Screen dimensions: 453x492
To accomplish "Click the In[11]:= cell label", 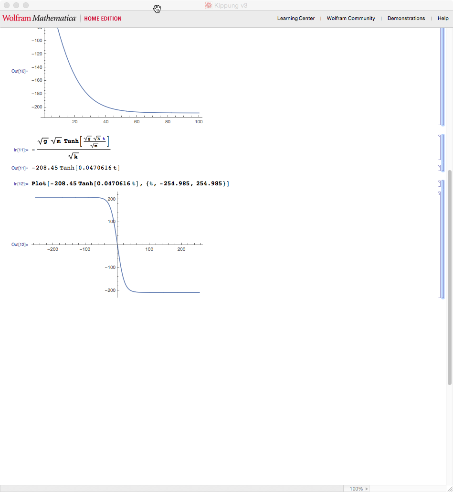I will [x=21, y=150].
